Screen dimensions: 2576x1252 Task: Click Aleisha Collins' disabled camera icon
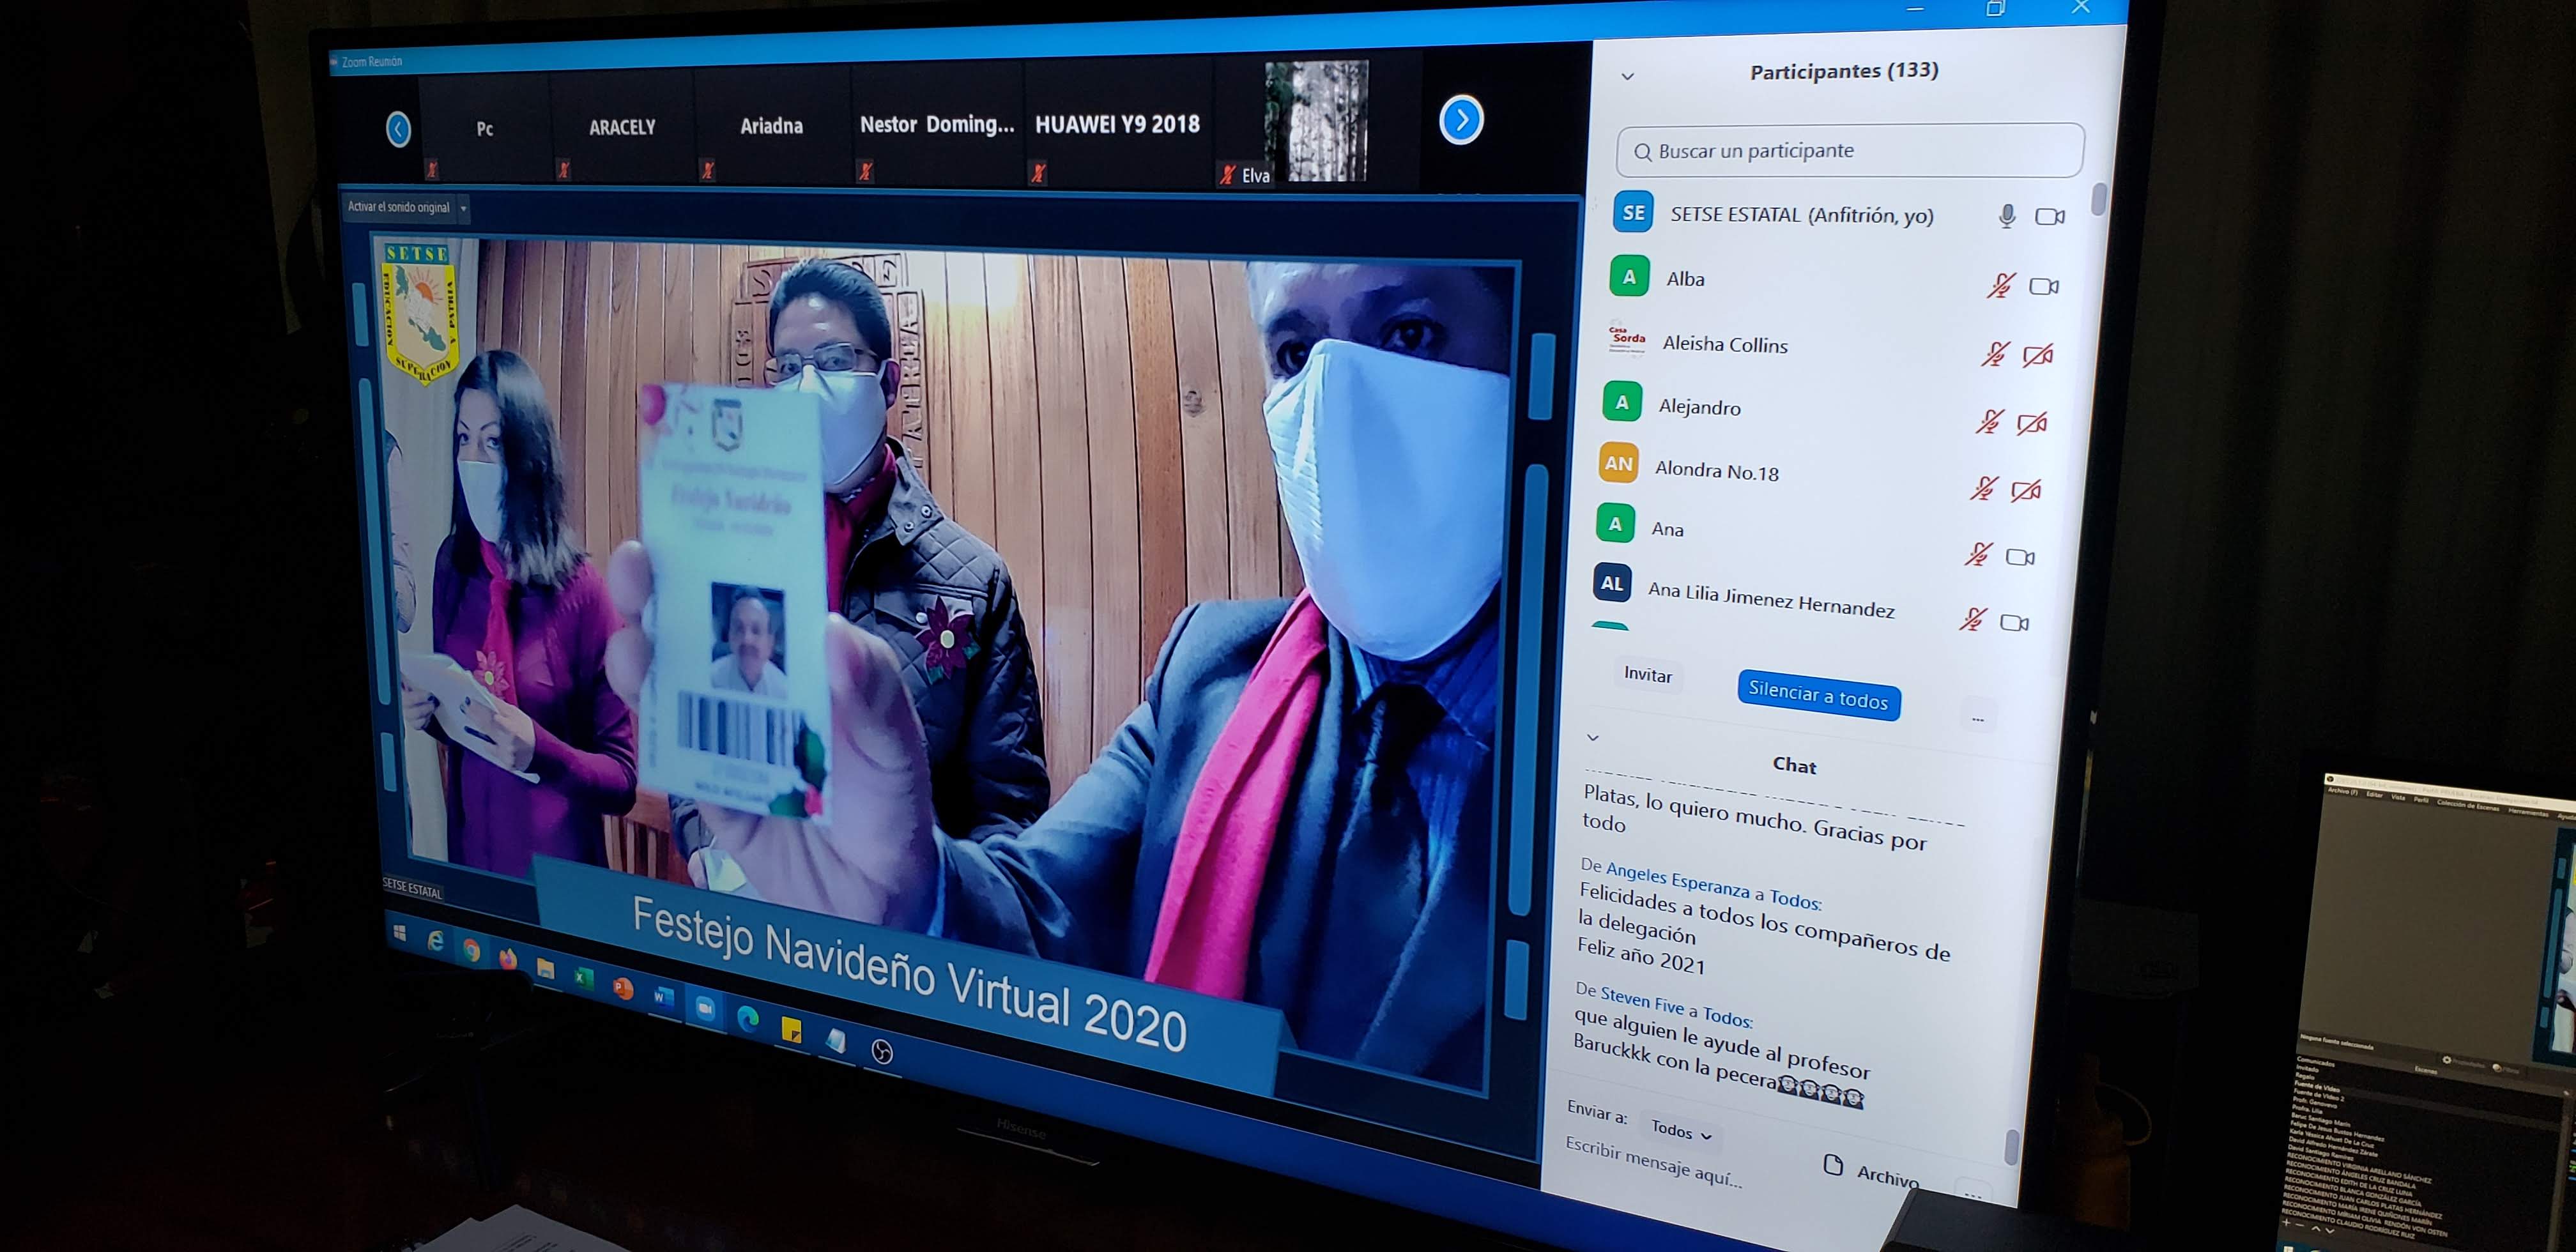click(x=2037, y=356)
